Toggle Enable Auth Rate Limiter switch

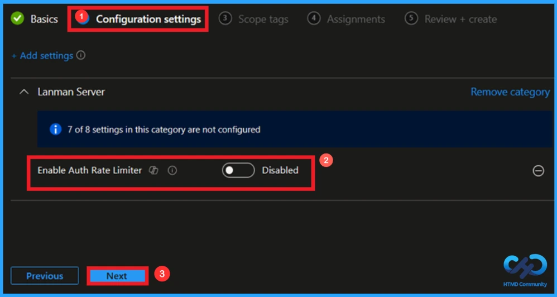238,170
